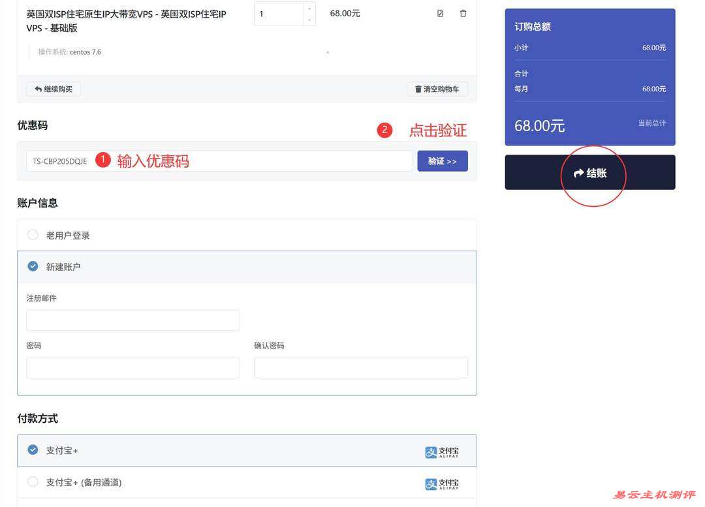The image size is (705, 507).
Task: Decrease quantity with the down arrow
Action: click(x=309, y=20)
